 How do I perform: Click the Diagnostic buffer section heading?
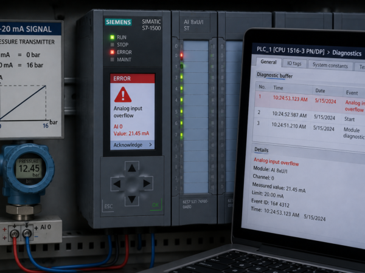click(x=275, y=75)
